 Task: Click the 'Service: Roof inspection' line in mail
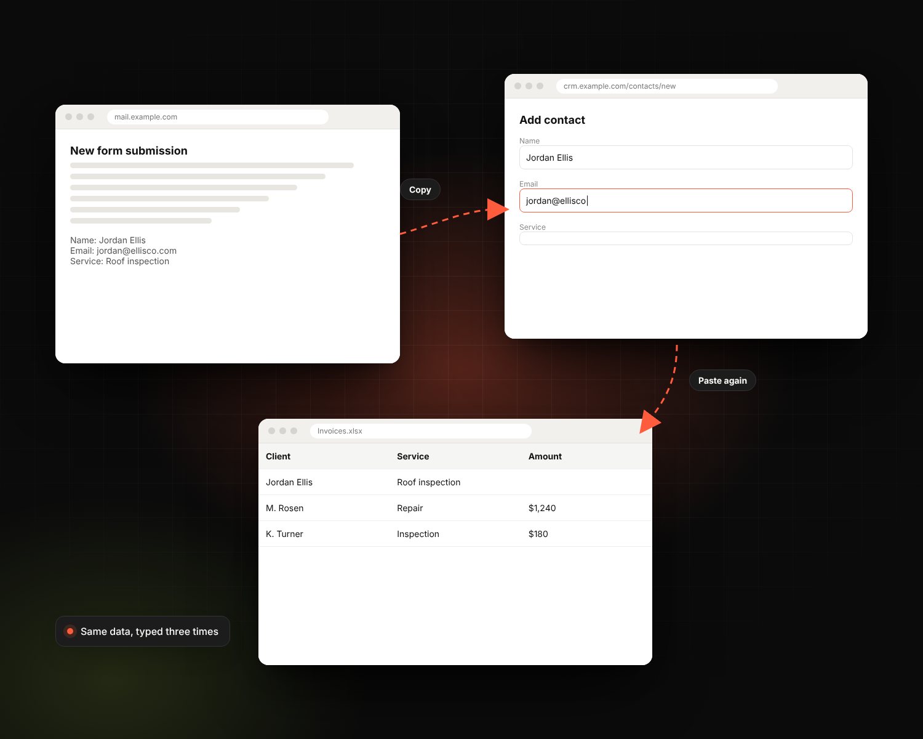click(119, 261)
